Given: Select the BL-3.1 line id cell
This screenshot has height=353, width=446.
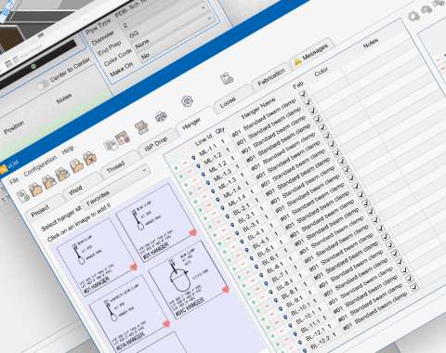Looking at the screenshot, I should coord(251,226).
